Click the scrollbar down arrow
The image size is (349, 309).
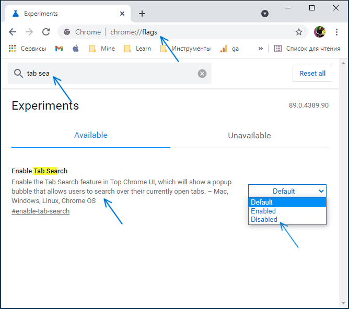point(343,303)
